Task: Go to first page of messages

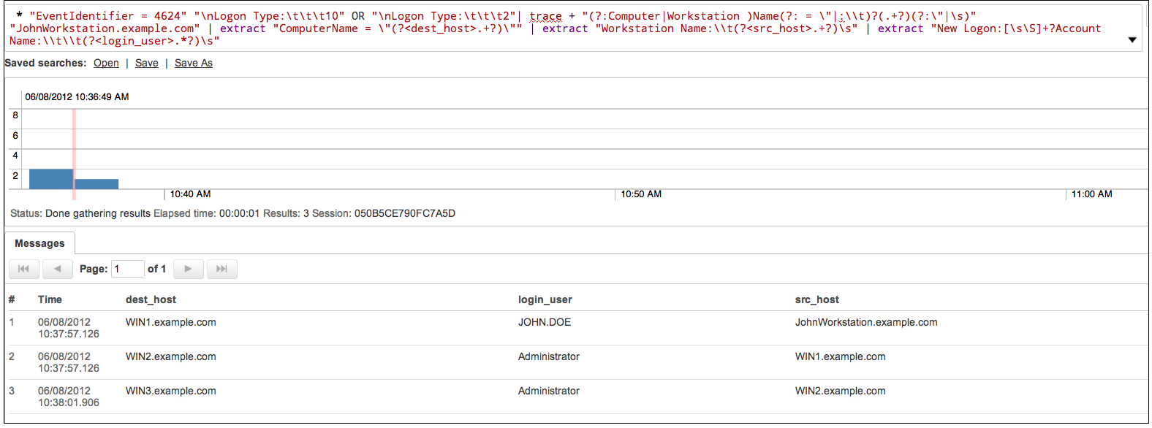Action: click(x=23, y=269)
